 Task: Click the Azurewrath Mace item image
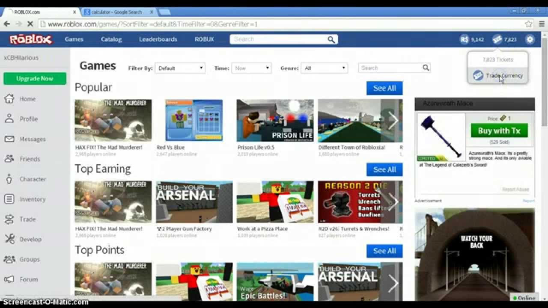tap(441, 137)
